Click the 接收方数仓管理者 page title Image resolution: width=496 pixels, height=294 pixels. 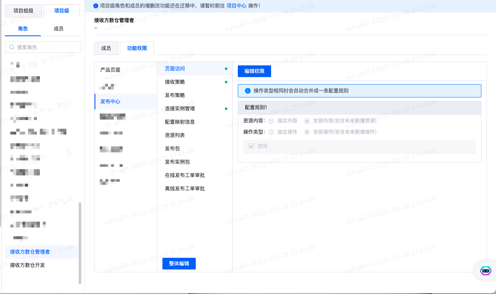(114, 20)
